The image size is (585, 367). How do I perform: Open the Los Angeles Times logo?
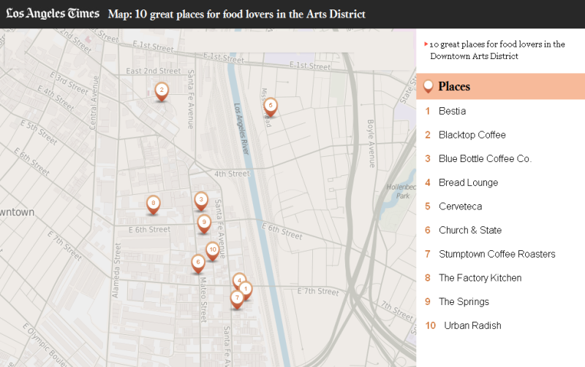click(53, 14)
